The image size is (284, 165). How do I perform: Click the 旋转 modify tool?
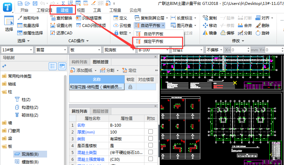point(263,33)
